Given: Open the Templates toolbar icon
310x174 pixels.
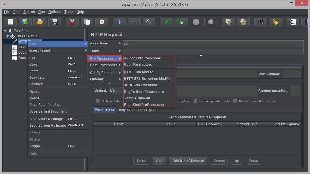Looking at the screenshot, I should pyautogui.click(x=25, y=22).
